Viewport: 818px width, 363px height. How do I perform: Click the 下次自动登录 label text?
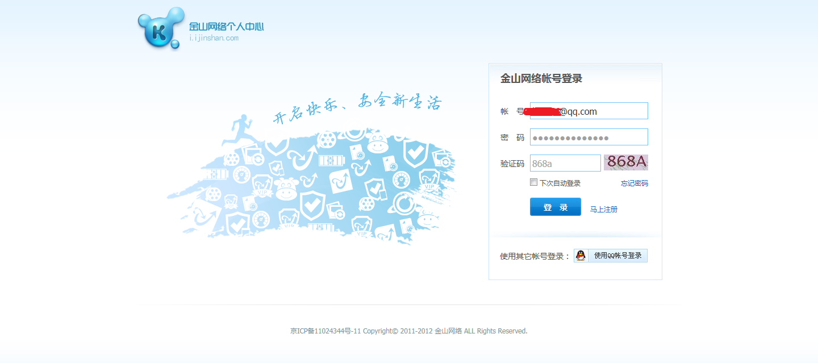coord(560,183)
